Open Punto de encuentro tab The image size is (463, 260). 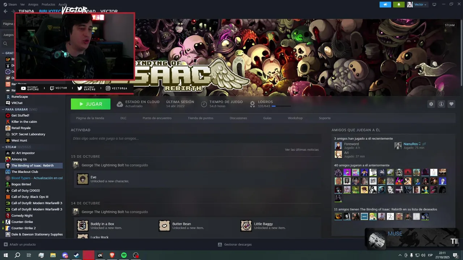click(157, 118)
